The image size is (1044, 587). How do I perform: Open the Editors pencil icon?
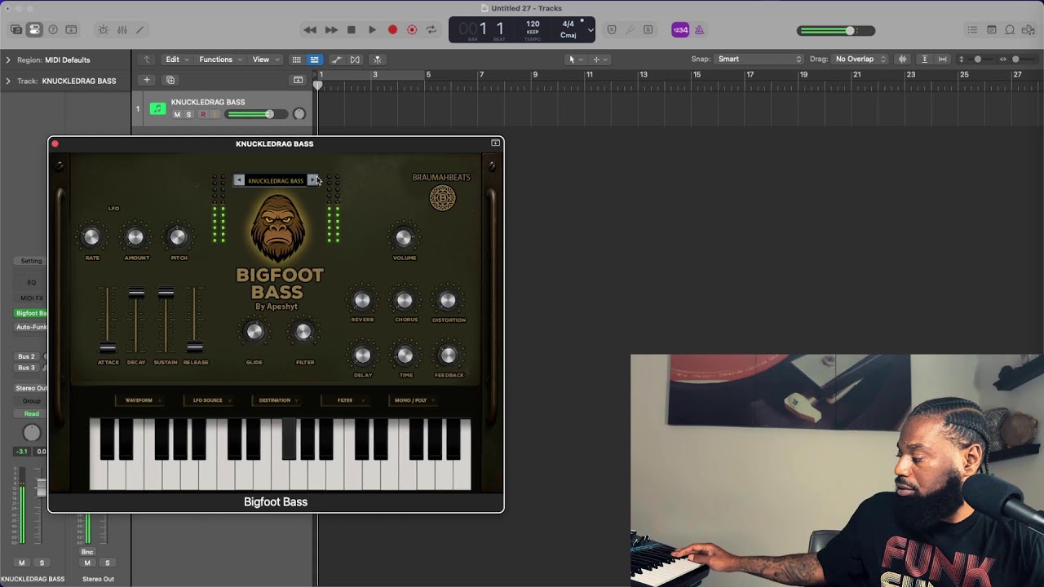(139, 29)
